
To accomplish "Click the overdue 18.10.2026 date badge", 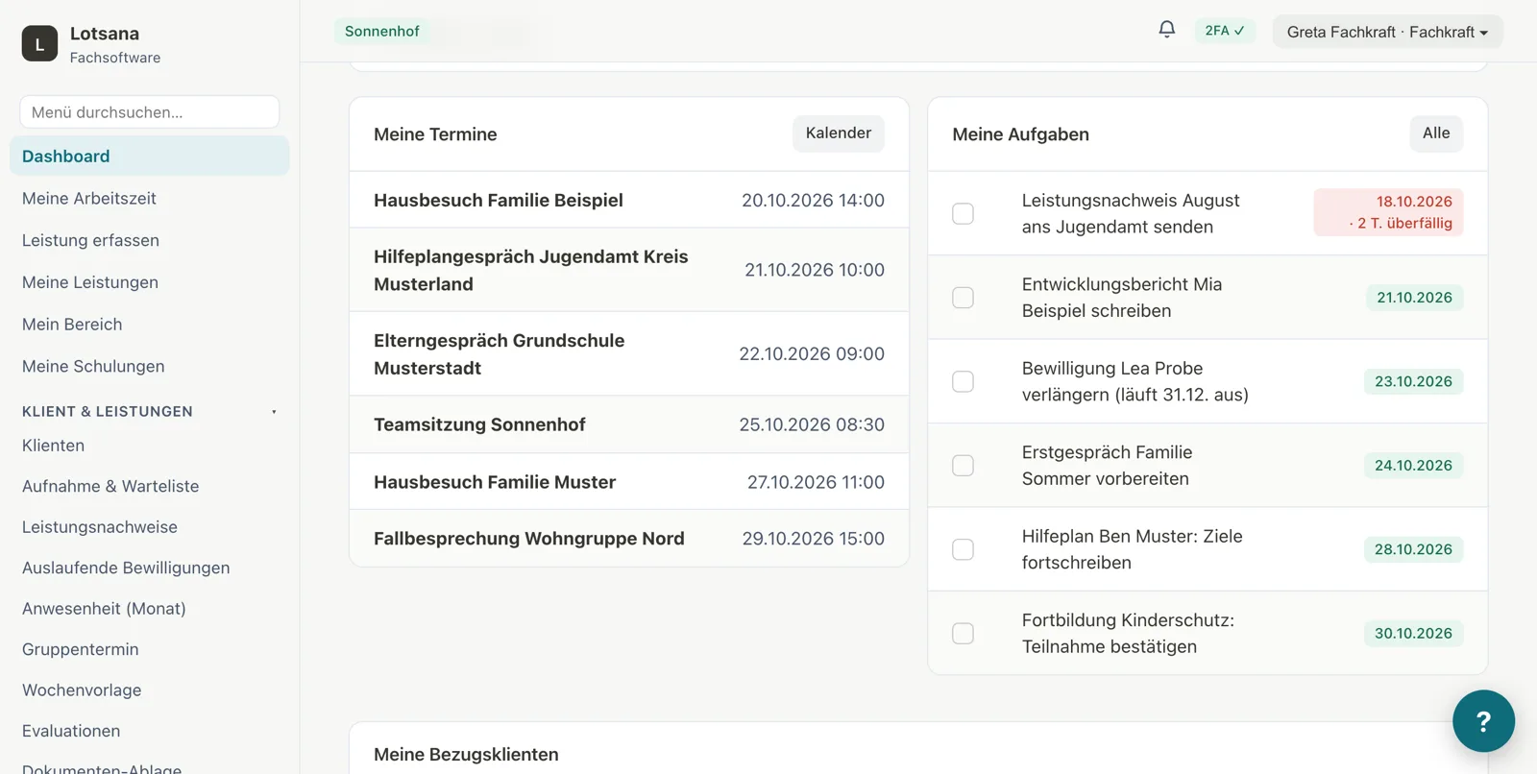I will pos(1388,212).
